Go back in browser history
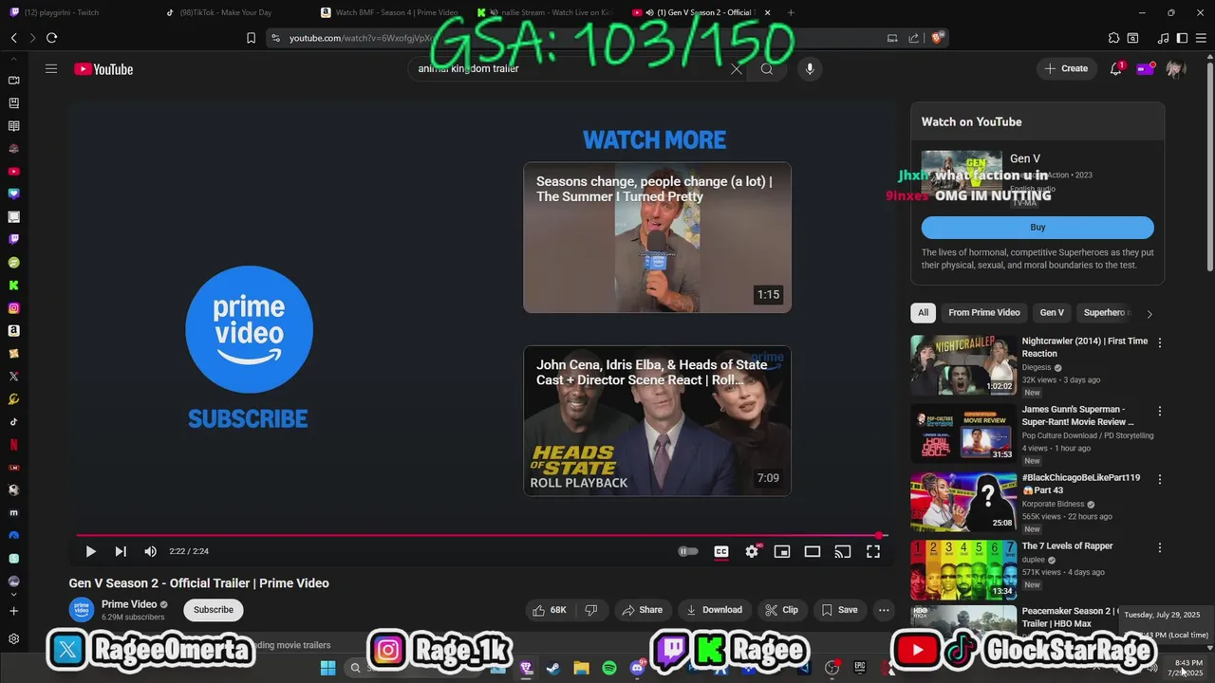The image size is (1215, 683). click(14, 38)
